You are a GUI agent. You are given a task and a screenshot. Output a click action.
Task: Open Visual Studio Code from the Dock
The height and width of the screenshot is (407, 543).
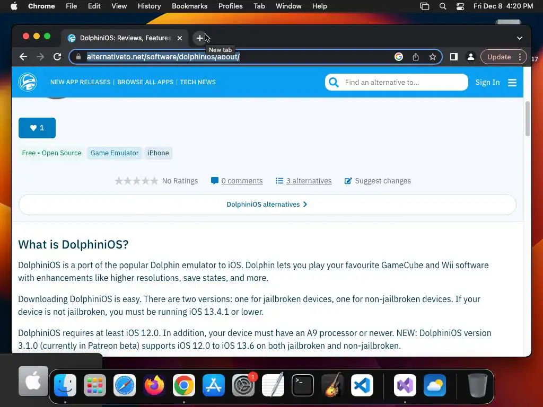coord(362,385)
